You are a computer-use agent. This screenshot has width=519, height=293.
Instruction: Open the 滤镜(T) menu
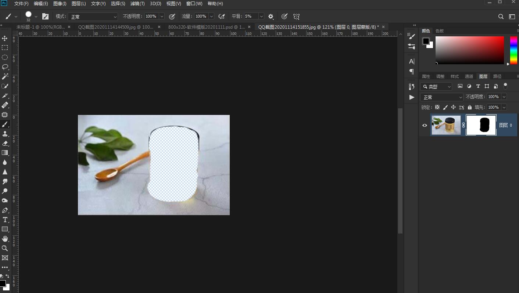[137, 3]
